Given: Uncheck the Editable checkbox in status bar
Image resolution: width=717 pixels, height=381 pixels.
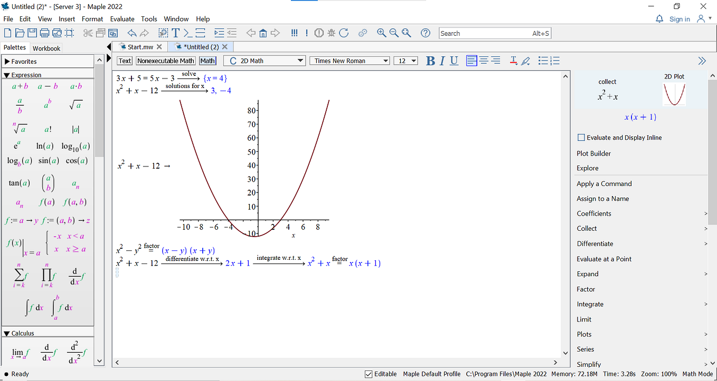Looking at the screenshot, I should pyautogui.click(x=369, y=374).
